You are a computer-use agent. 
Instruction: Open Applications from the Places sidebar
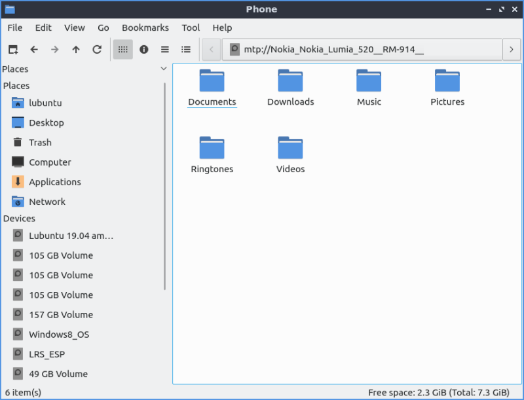click(x=54, y=181)
